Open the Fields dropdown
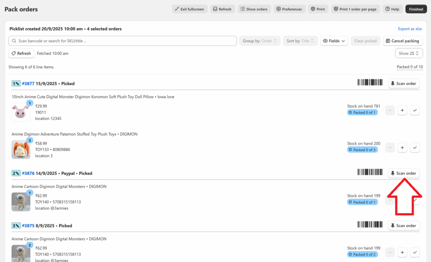The width and height of the screenshot is (431, 262). tap(334, 41)
